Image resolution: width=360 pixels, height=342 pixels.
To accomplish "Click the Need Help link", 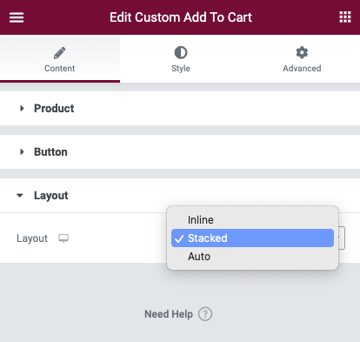I will (x=169, y=314).
